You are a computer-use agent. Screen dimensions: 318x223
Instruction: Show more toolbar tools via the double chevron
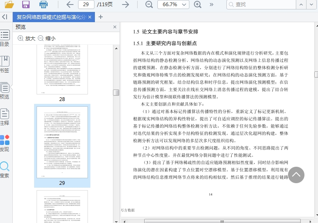pyautogui.click(x=212, y=5)
